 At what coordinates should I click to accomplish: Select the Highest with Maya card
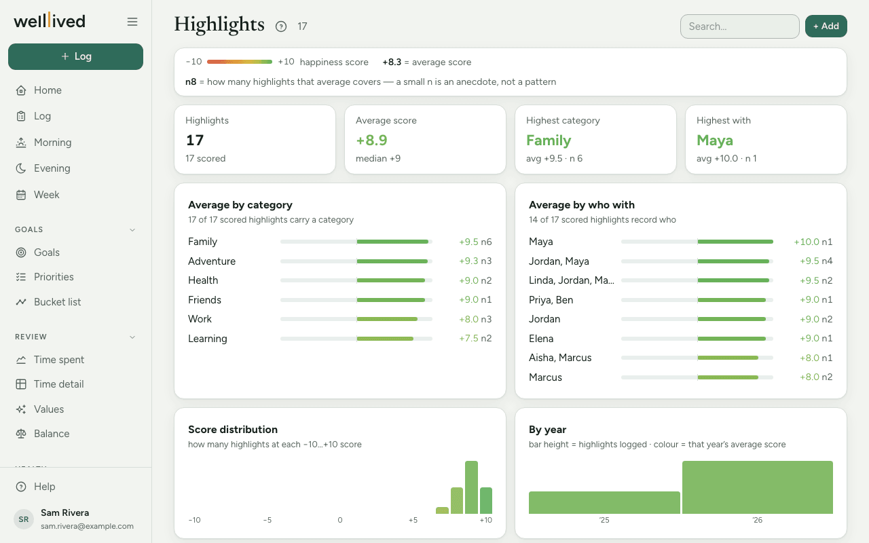pyautogui.click(x=766, y=139)
